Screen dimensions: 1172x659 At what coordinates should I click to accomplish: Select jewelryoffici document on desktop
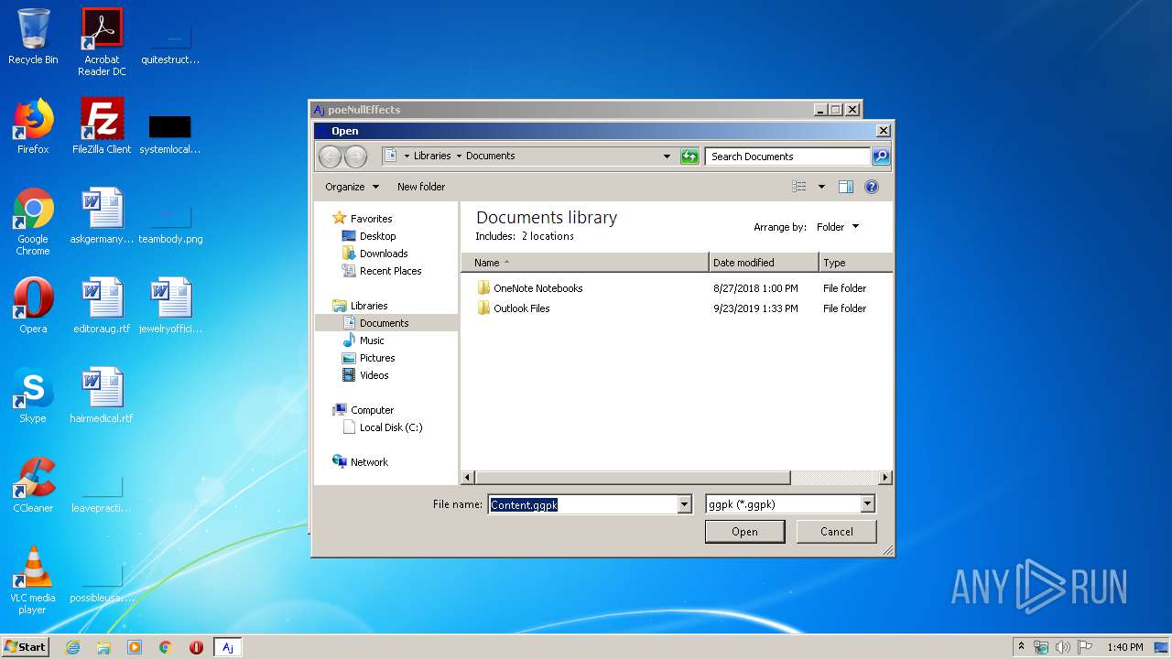(x=170, y=306)
